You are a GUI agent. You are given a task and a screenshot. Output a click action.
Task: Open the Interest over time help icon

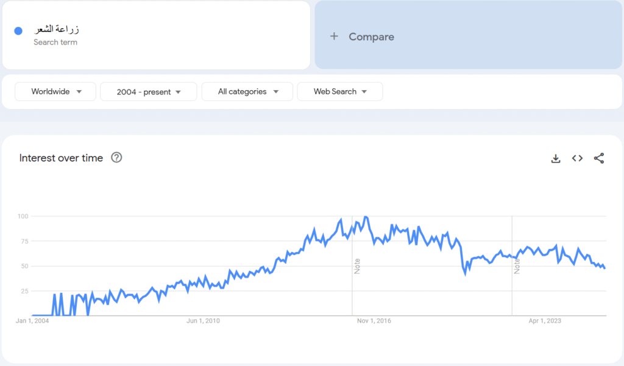pos(116,158)
